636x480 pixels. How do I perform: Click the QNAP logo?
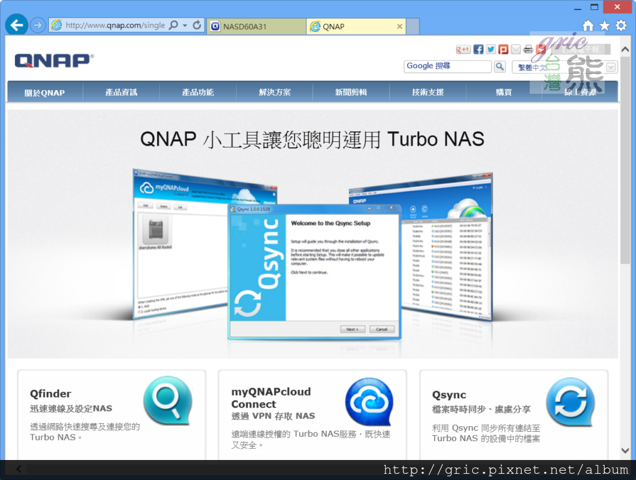click(x=54, y=61)
